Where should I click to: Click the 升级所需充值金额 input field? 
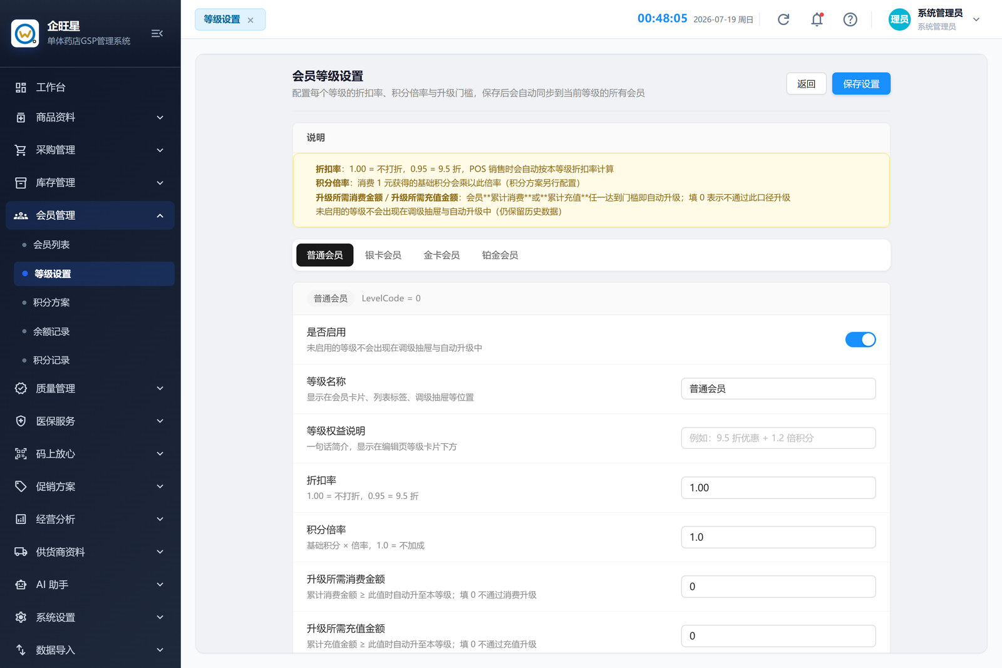click(778, 636)
